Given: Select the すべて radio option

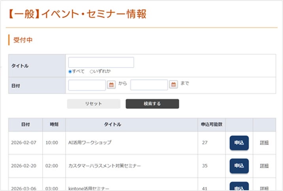Looking at the screenshot, I should coord(70,72).
